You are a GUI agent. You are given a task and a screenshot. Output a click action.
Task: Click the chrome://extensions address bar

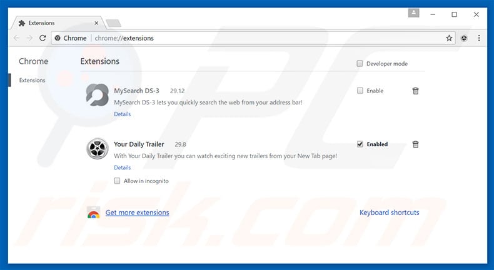(252, 38)
